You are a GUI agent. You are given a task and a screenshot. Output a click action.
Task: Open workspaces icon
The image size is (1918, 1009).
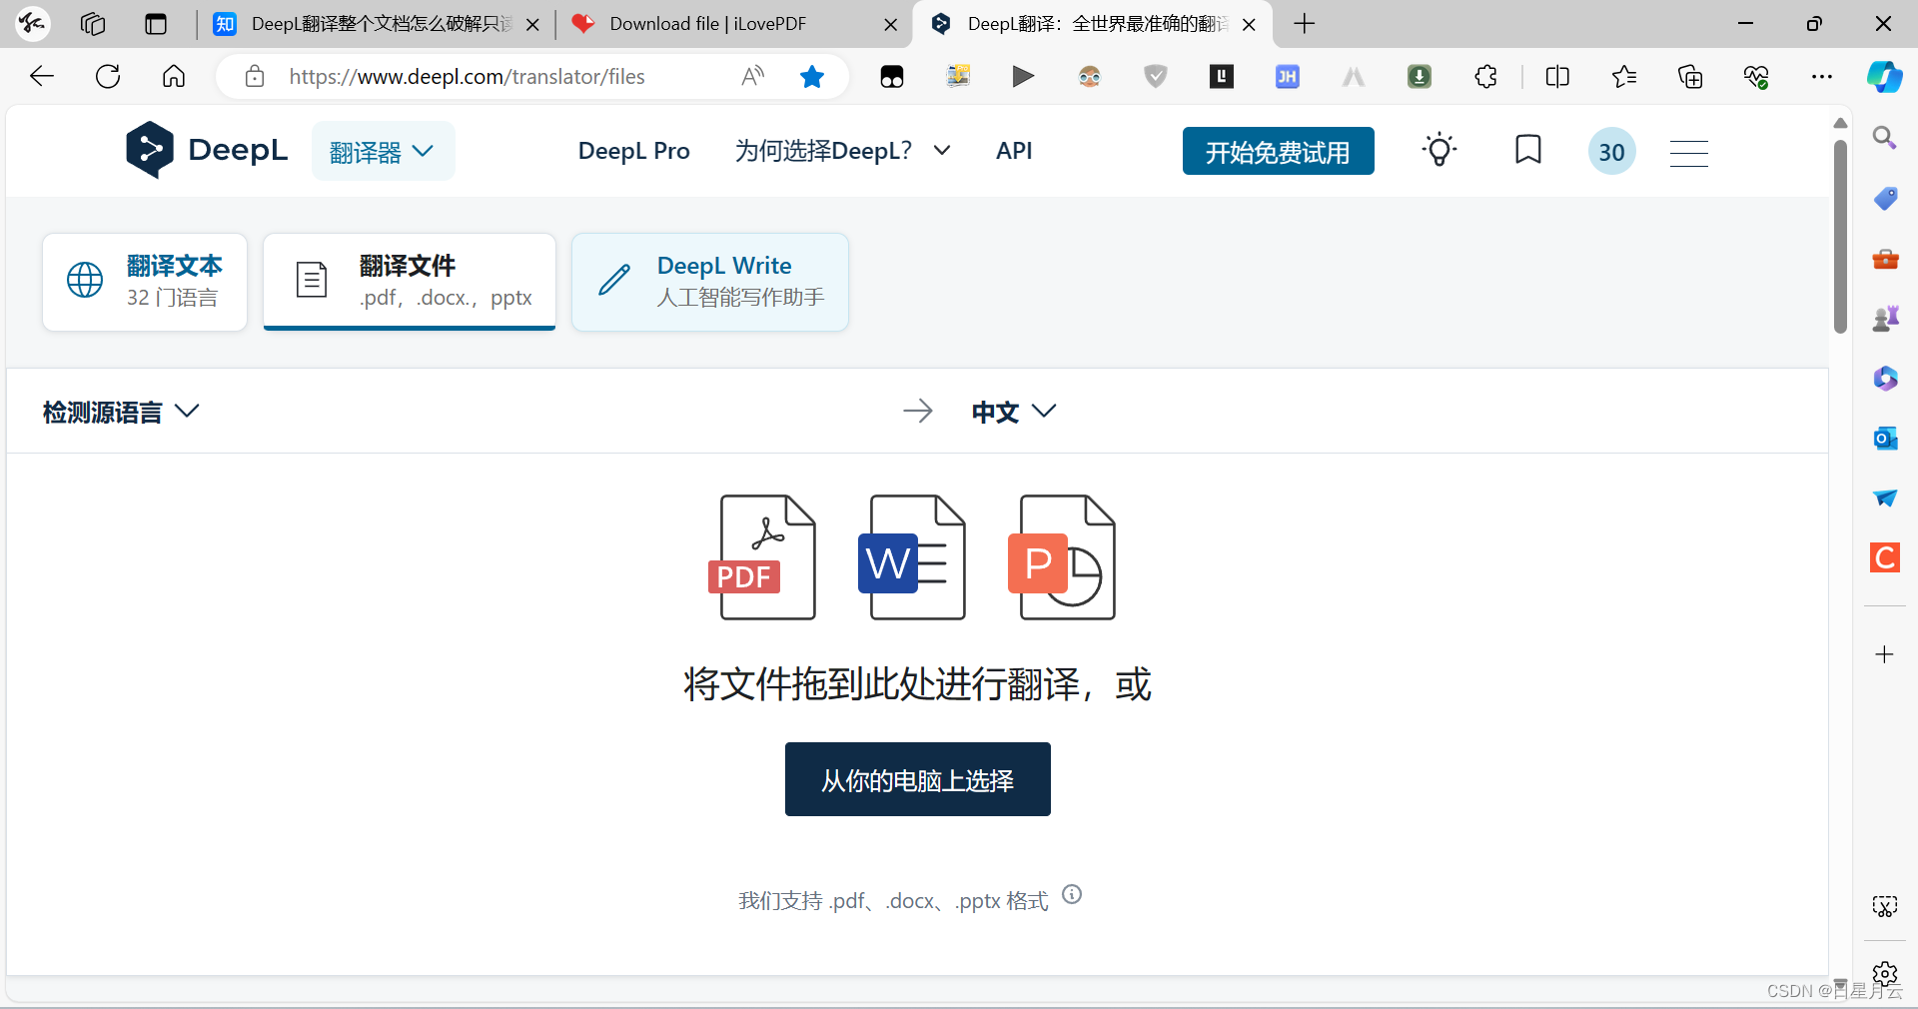click(93, 24)
